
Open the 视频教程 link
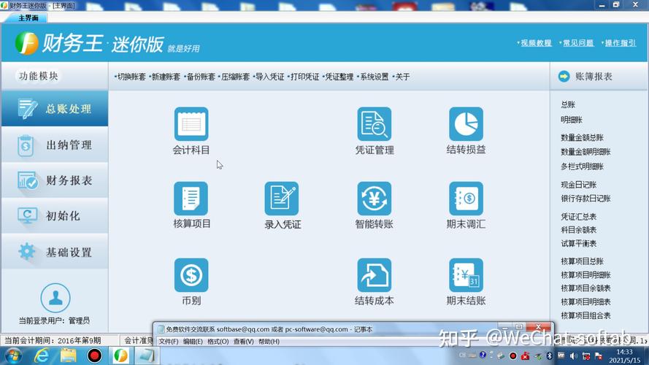[x=536, y=42]
